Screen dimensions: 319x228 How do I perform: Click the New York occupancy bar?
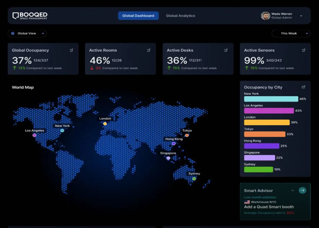point(271,99)
